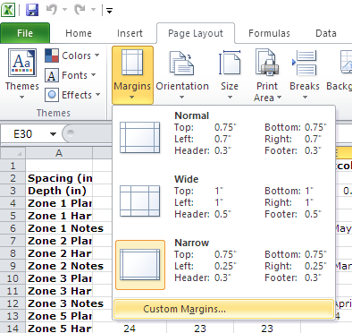The height and width of the screenshot is (333, 352).
Task: Open the theme Fonts dropdown
Action: [71, 75]
